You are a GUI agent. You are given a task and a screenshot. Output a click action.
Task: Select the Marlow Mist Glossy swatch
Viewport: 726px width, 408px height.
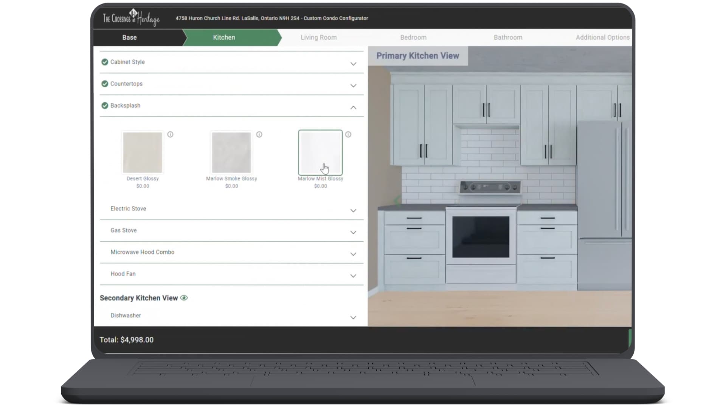click(x=320, y=153)
